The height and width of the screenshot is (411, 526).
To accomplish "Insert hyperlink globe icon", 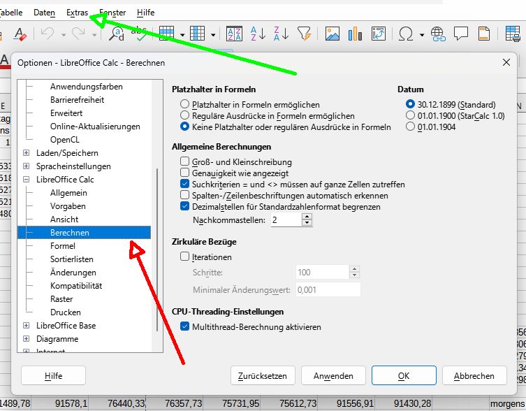I will (438, 34).
